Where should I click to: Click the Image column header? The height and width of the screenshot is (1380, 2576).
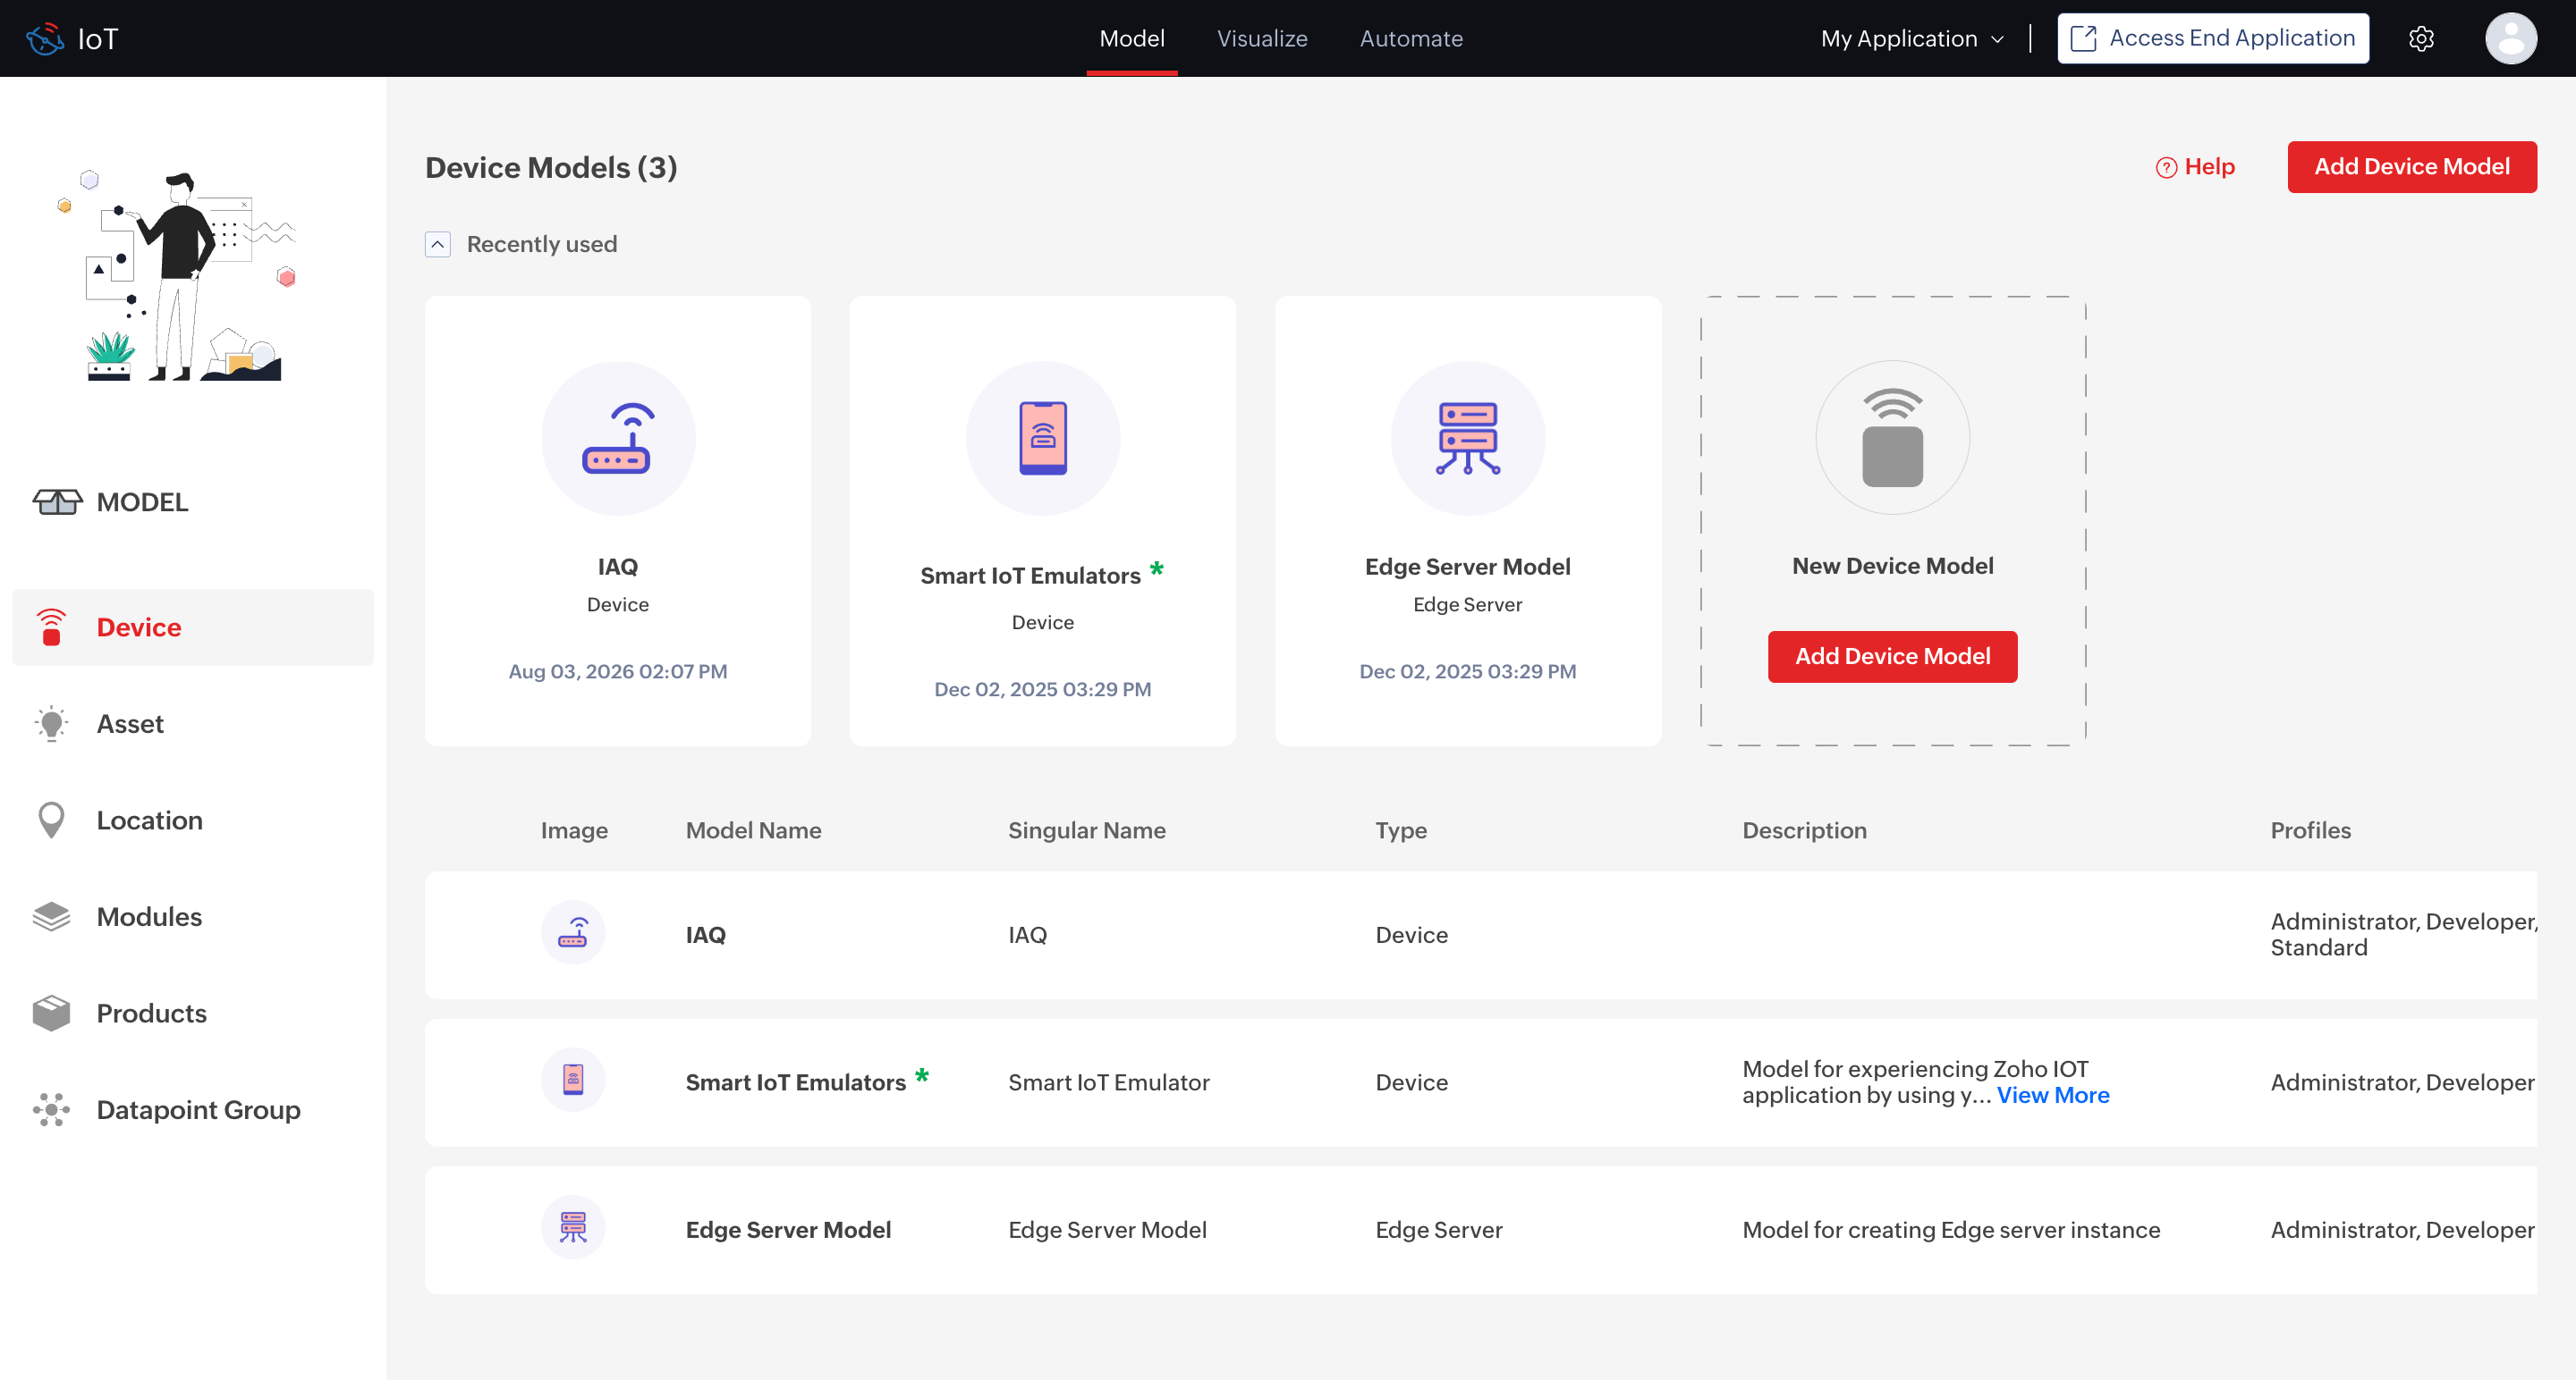pyautogui.click(x=574, y=830)
